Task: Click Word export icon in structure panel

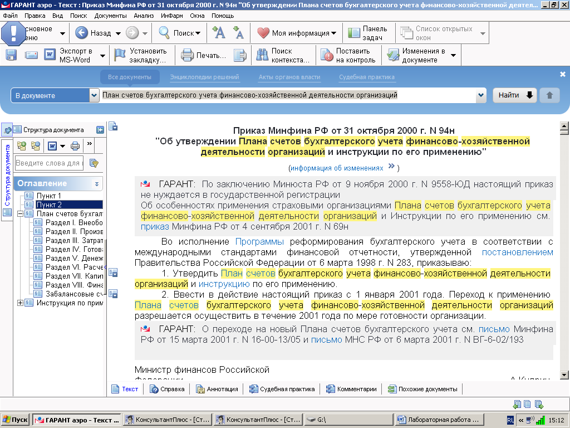Action: click(x=52, y=147)
